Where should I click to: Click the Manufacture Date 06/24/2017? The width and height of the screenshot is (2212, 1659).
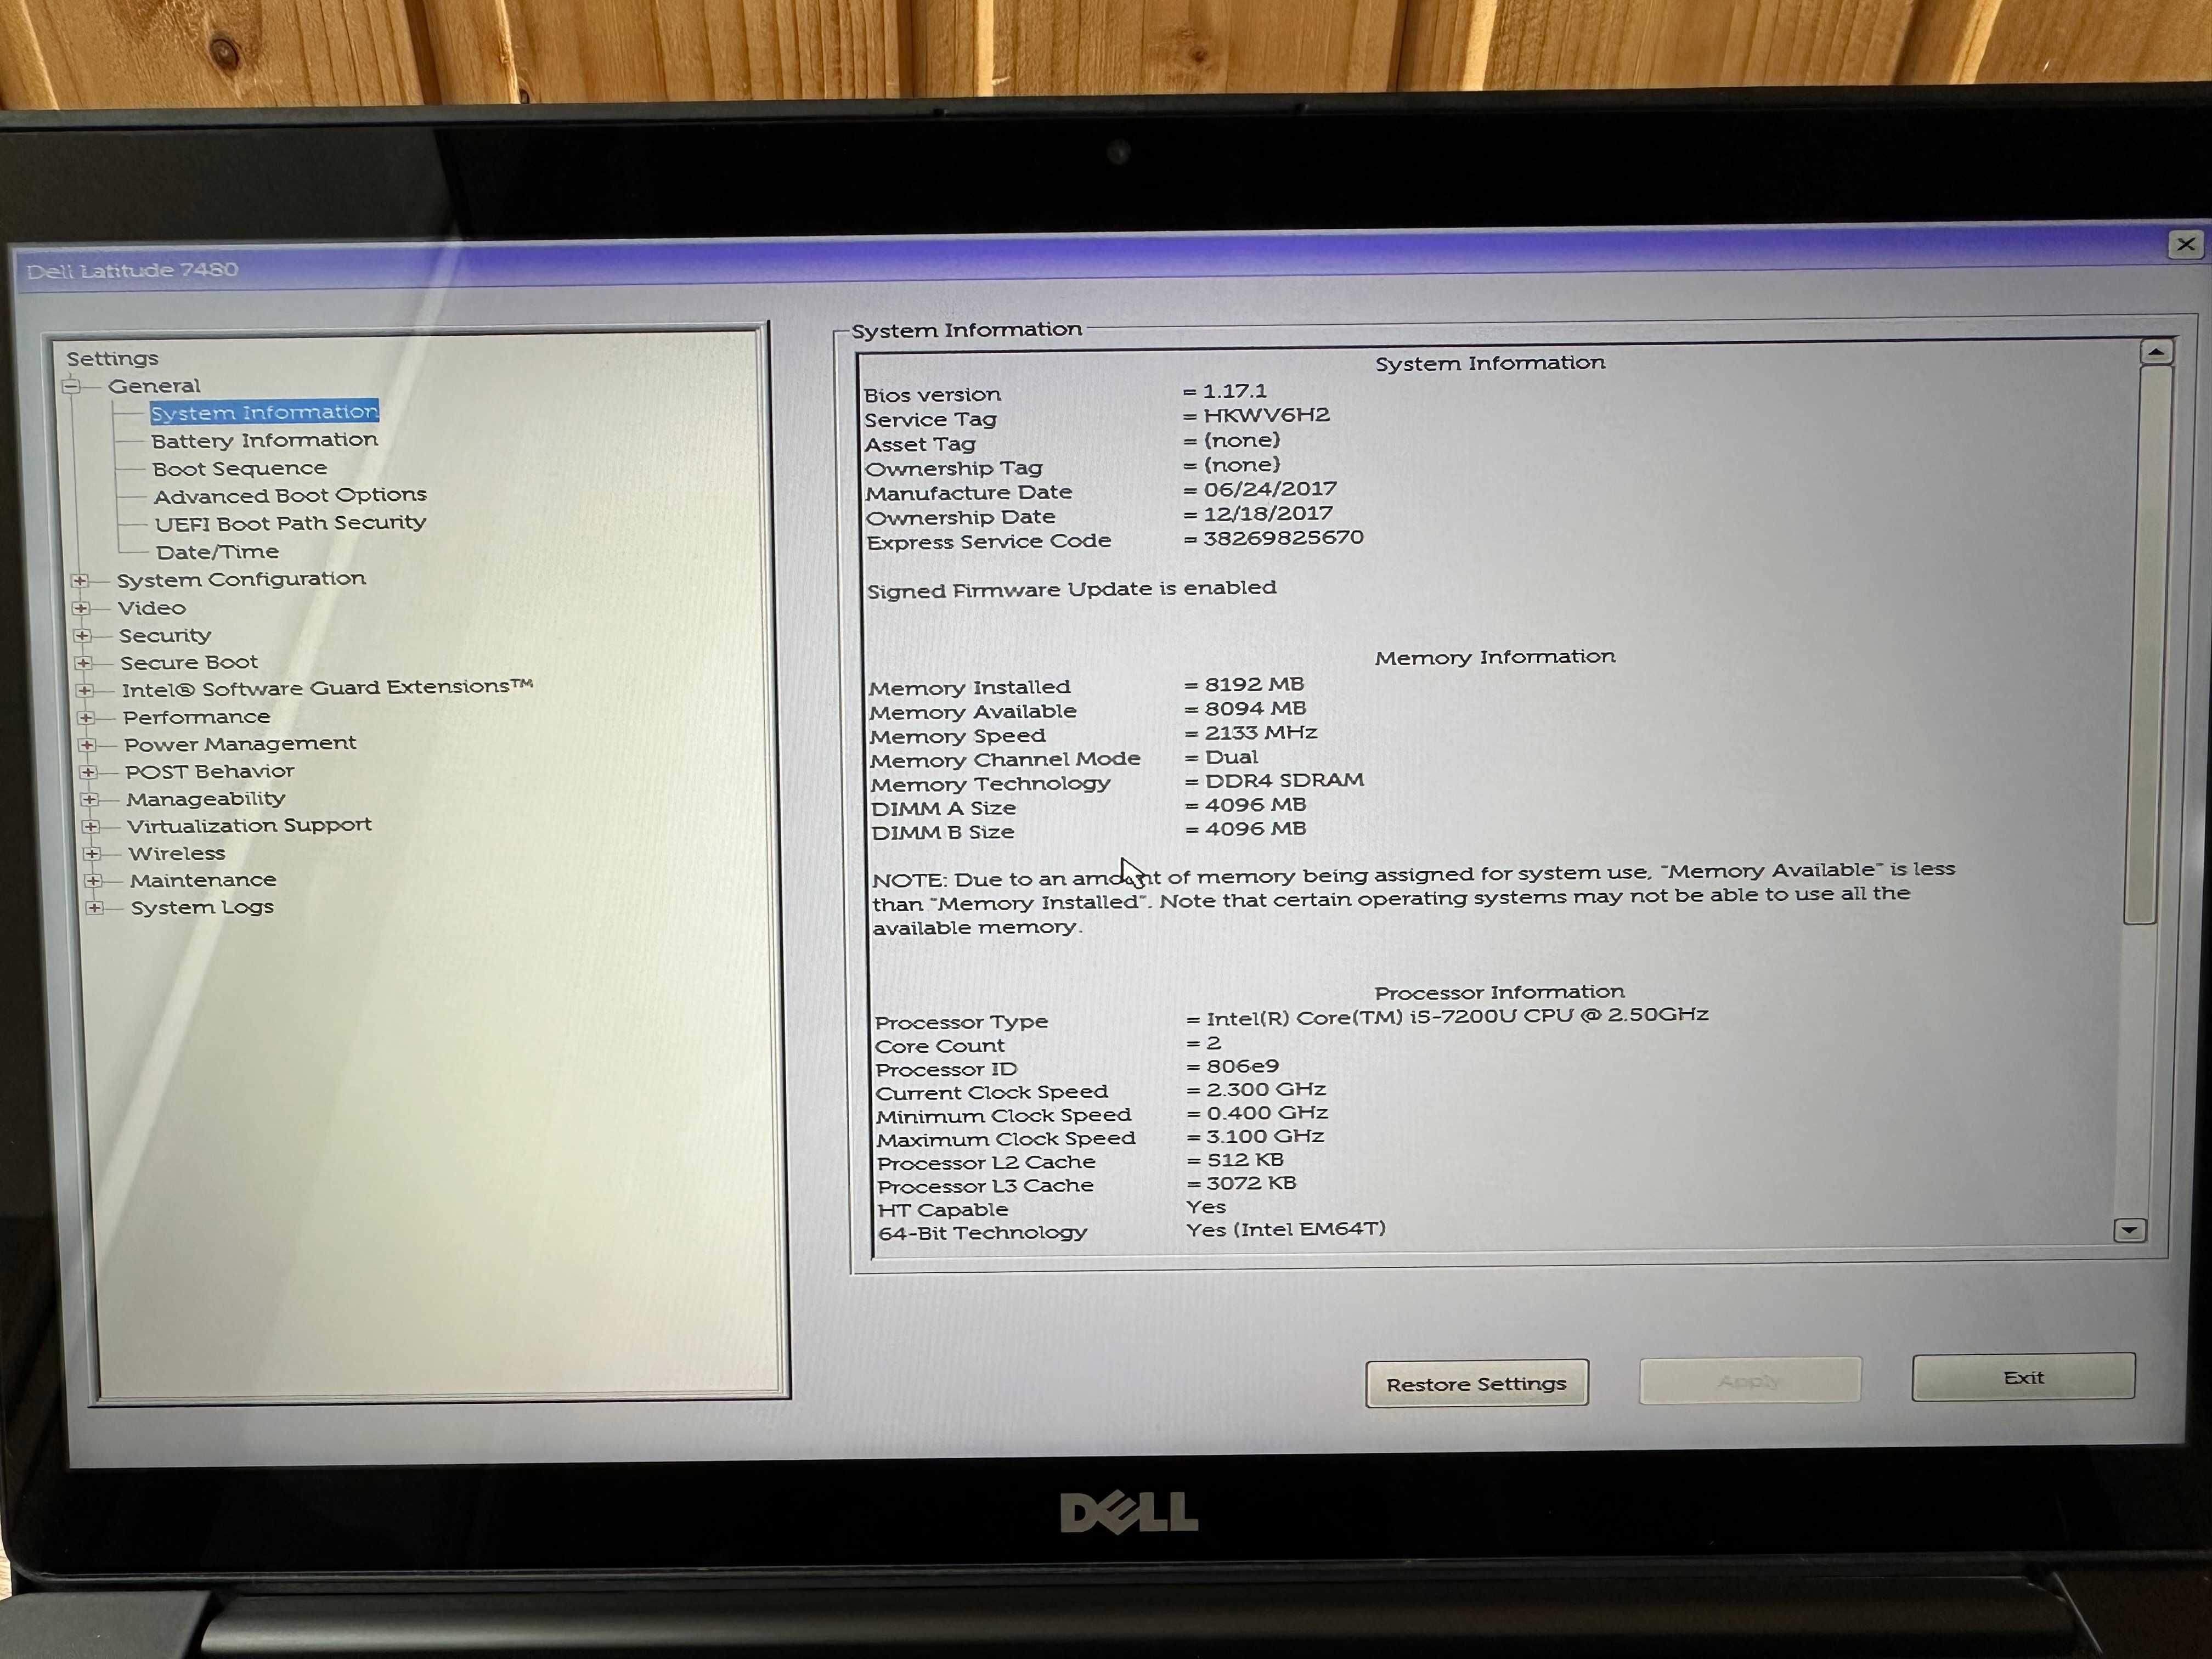(x=1270, y=489)
